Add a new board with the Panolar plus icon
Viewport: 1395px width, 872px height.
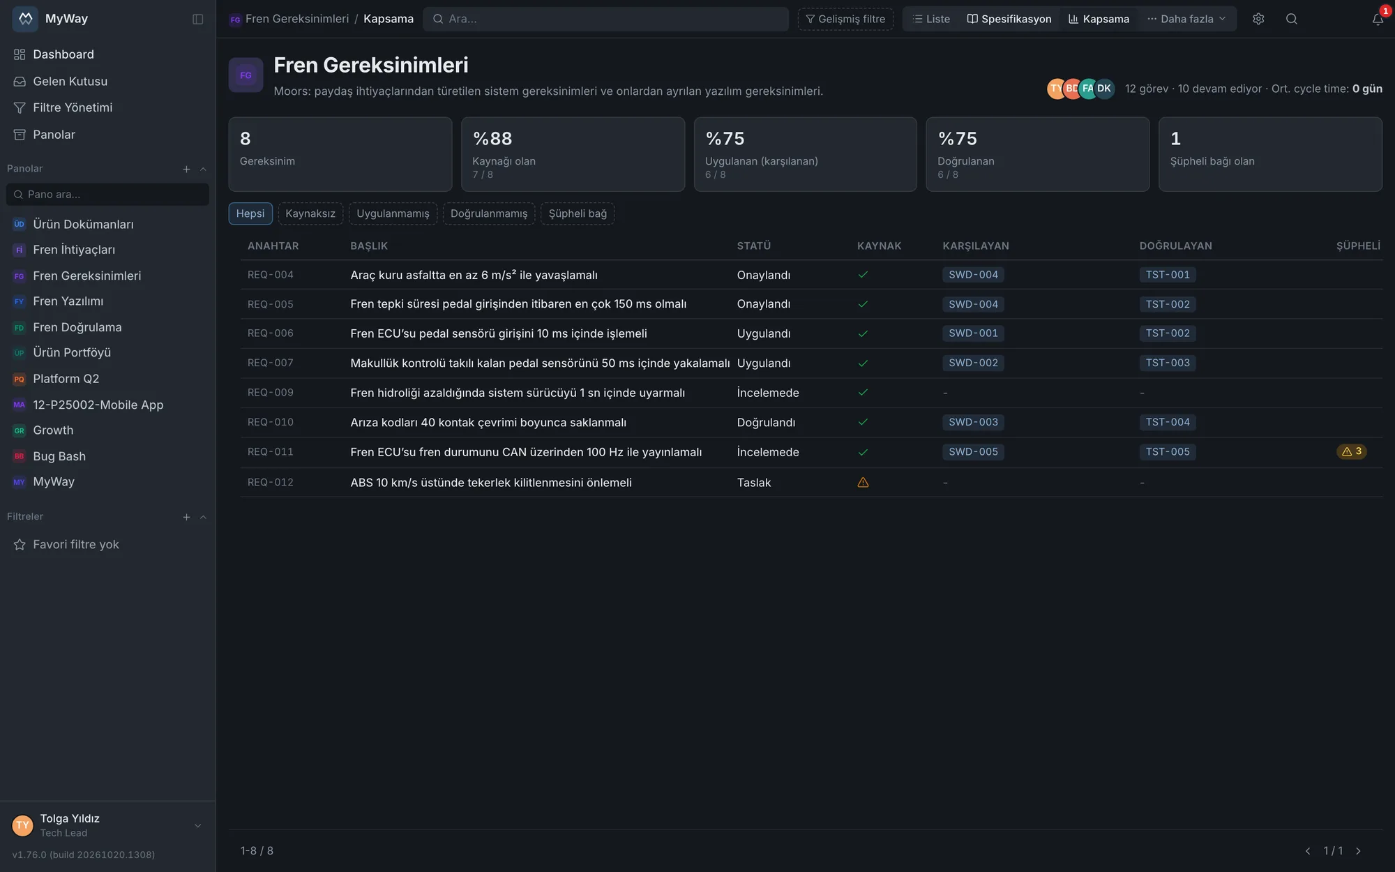[186, 169]
